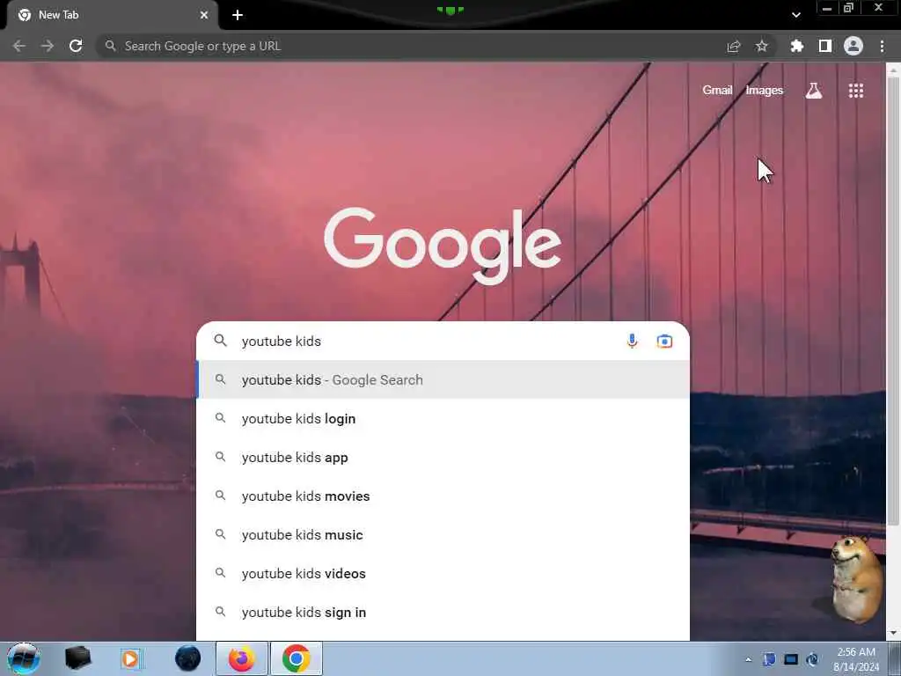Viewport: 901px width, 676px height.
Task: Go back using the browser back arrow
Action: tap(19, 46)
